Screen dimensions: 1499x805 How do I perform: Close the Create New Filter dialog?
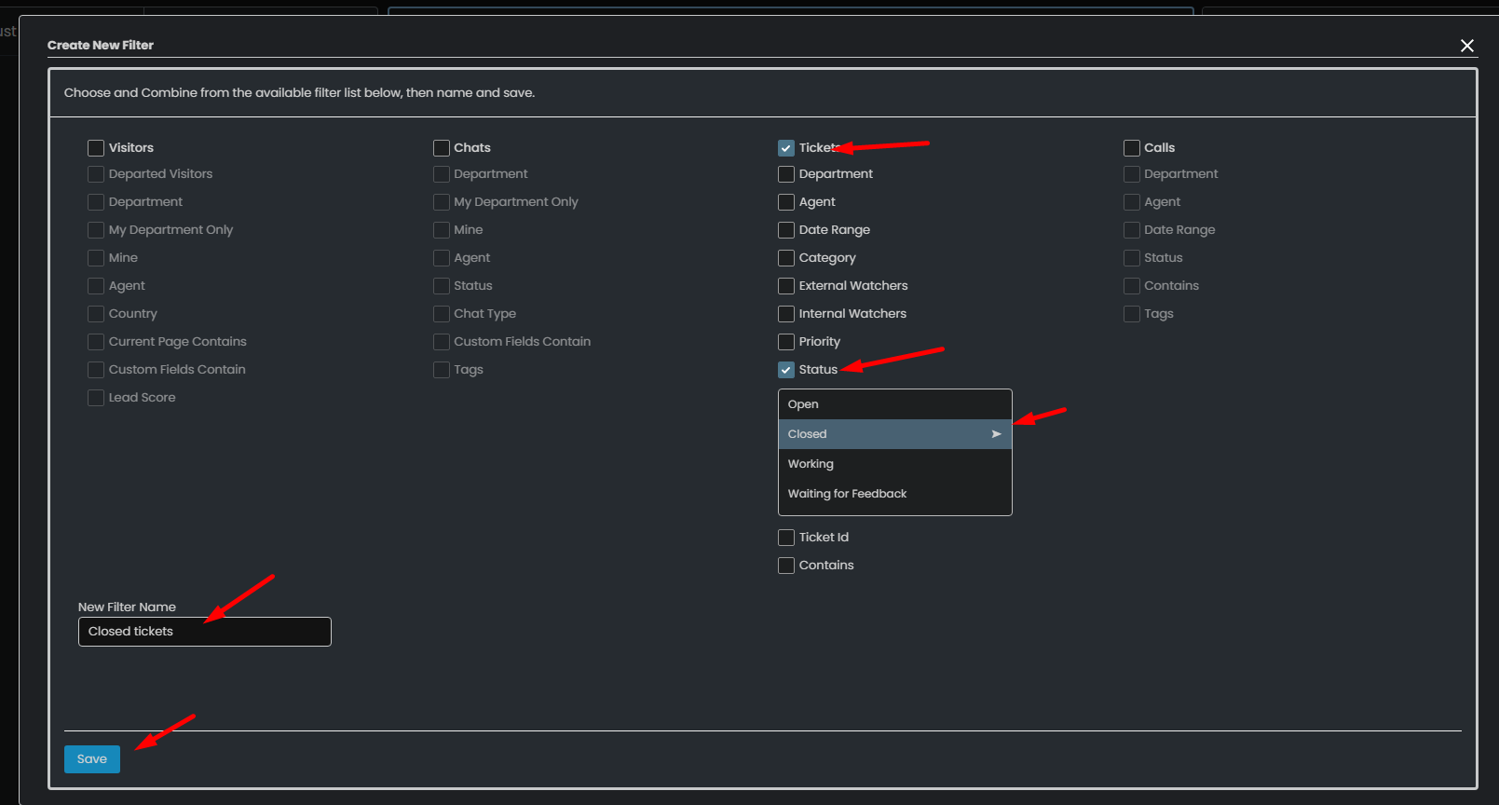1466,46
